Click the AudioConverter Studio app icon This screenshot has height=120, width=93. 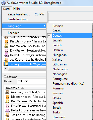tap(4, 3)
